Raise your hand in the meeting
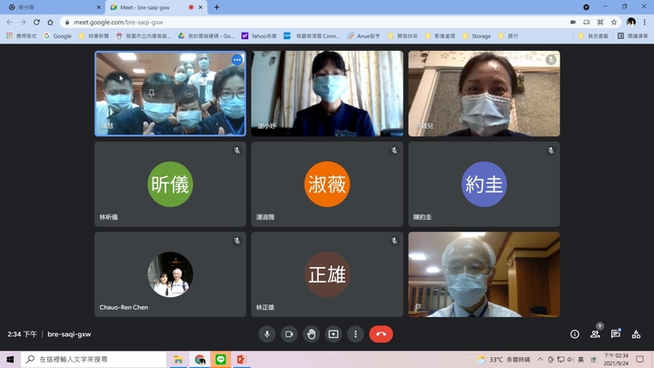654x368 pixels. tap(312, 334)
